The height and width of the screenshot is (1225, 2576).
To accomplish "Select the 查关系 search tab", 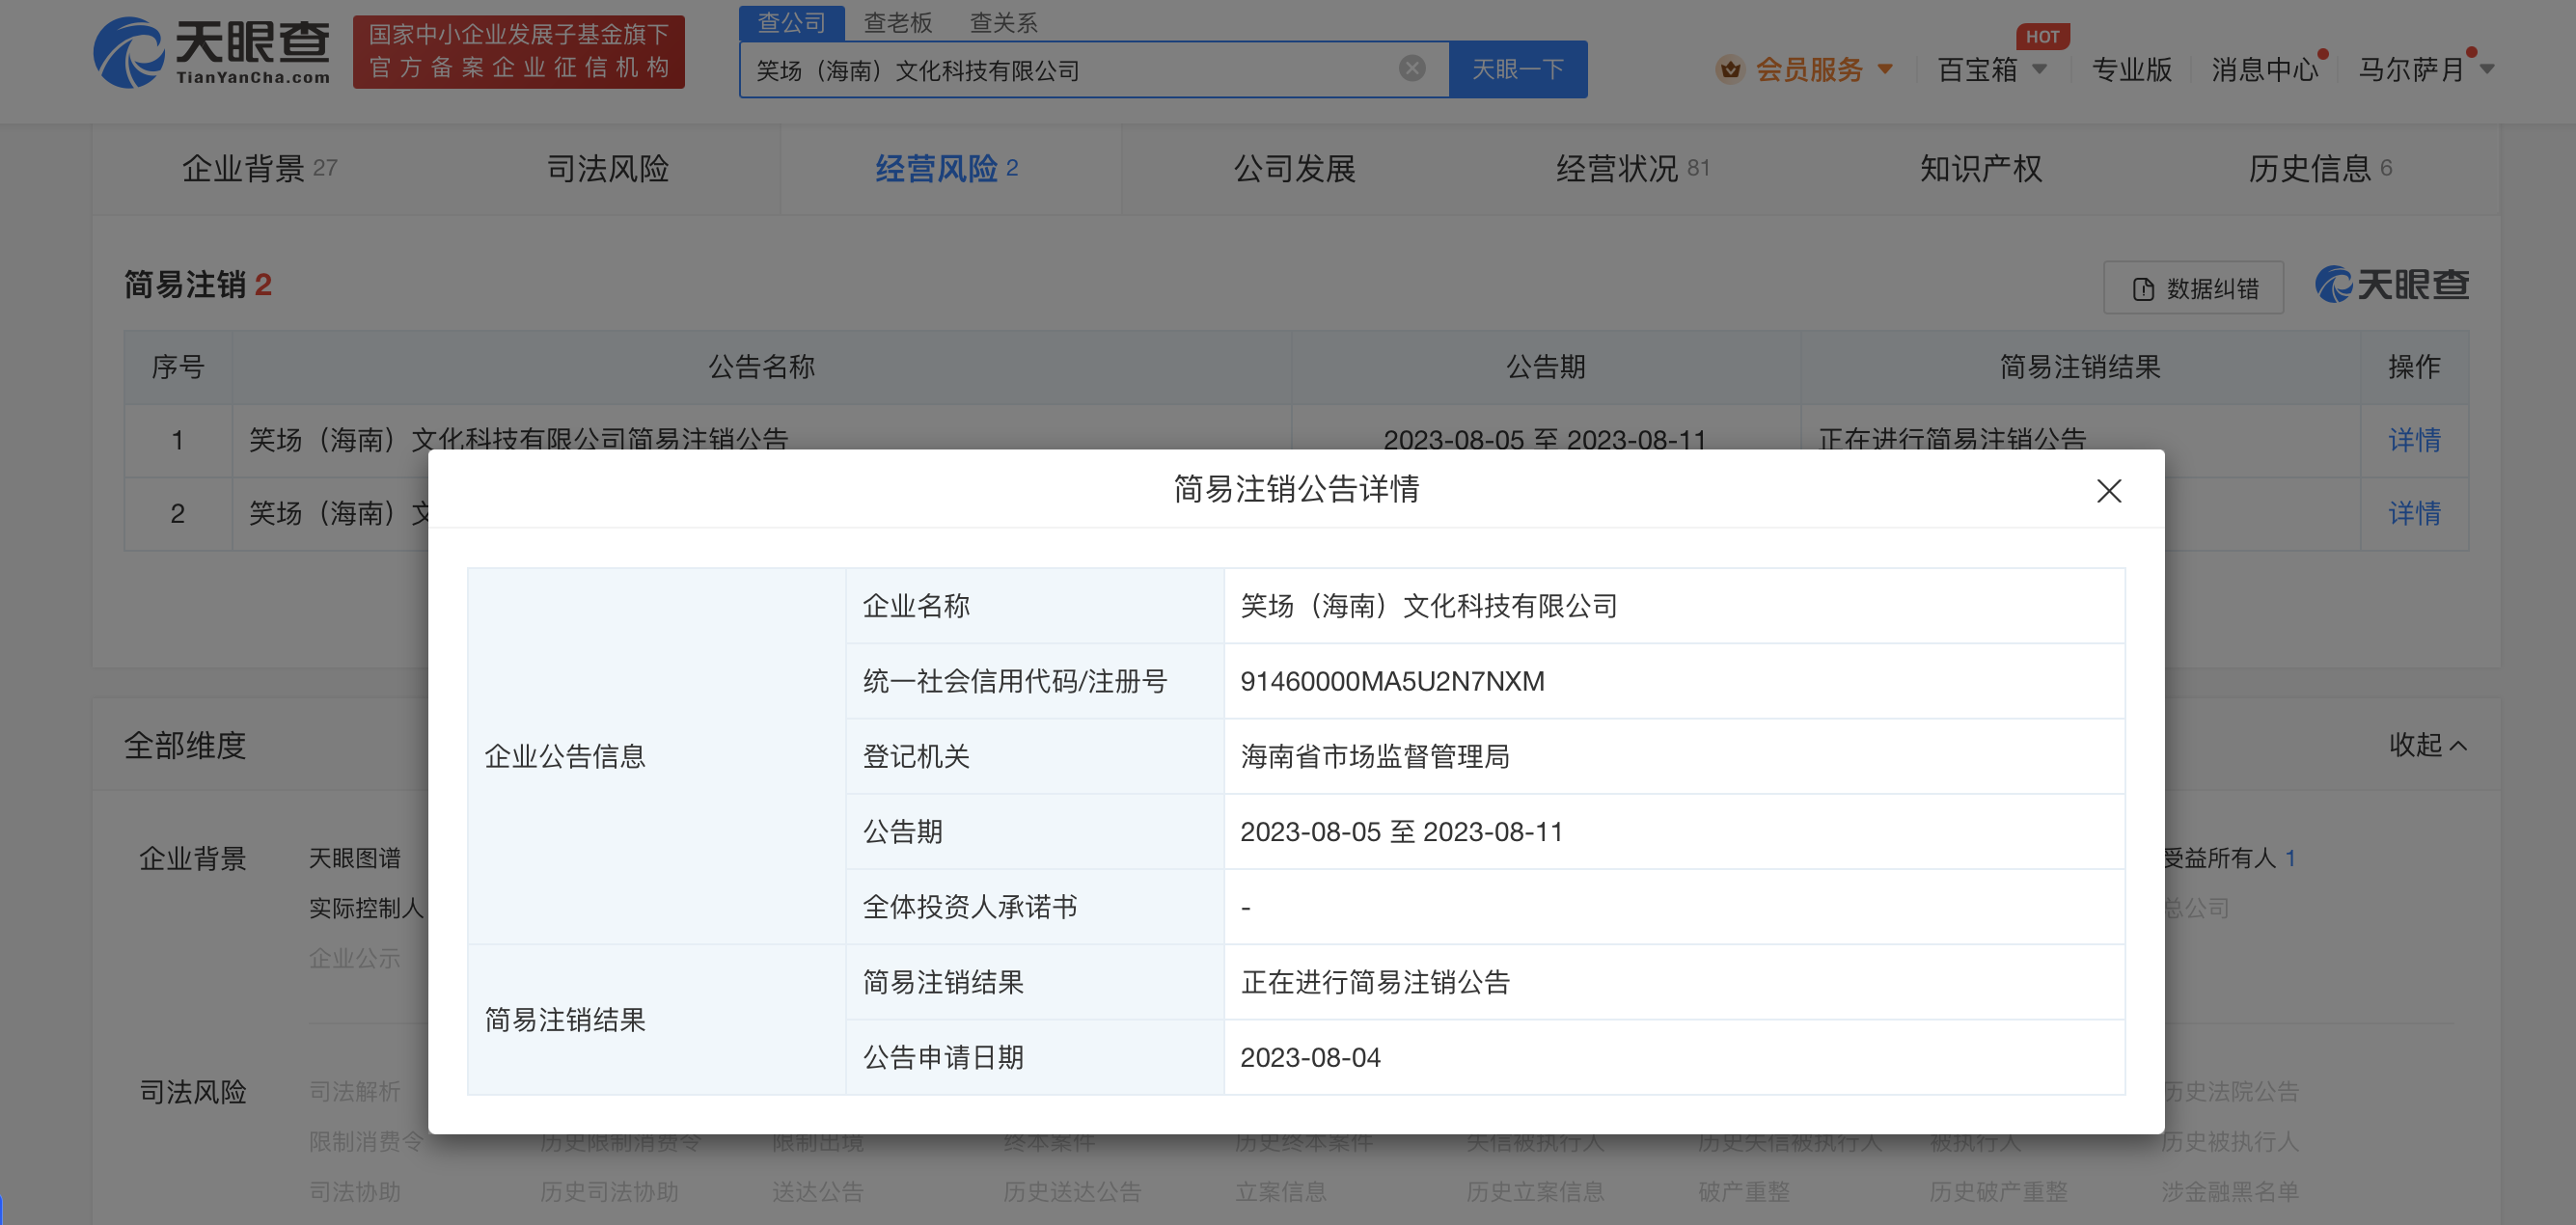I will 1003,22.
